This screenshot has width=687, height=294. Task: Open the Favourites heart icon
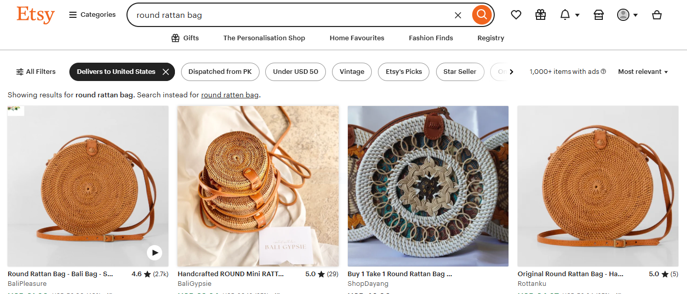[x=516, y=15]
